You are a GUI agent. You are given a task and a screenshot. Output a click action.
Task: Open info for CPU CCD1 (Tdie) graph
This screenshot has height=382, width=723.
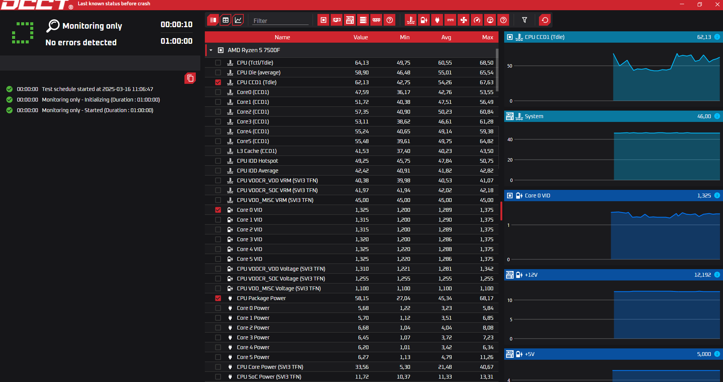click(x=717, y=37)
